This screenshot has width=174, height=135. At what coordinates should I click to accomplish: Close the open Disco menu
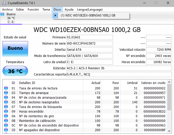(57, 10)
